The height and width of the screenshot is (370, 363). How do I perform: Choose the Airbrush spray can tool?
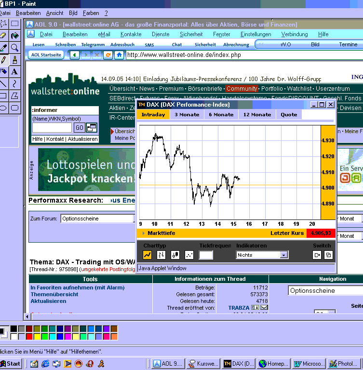3,71
